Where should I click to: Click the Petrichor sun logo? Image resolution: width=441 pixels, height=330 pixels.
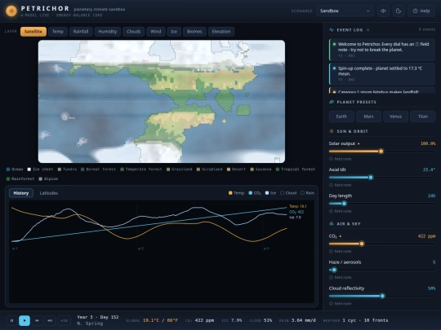[11, 11]
